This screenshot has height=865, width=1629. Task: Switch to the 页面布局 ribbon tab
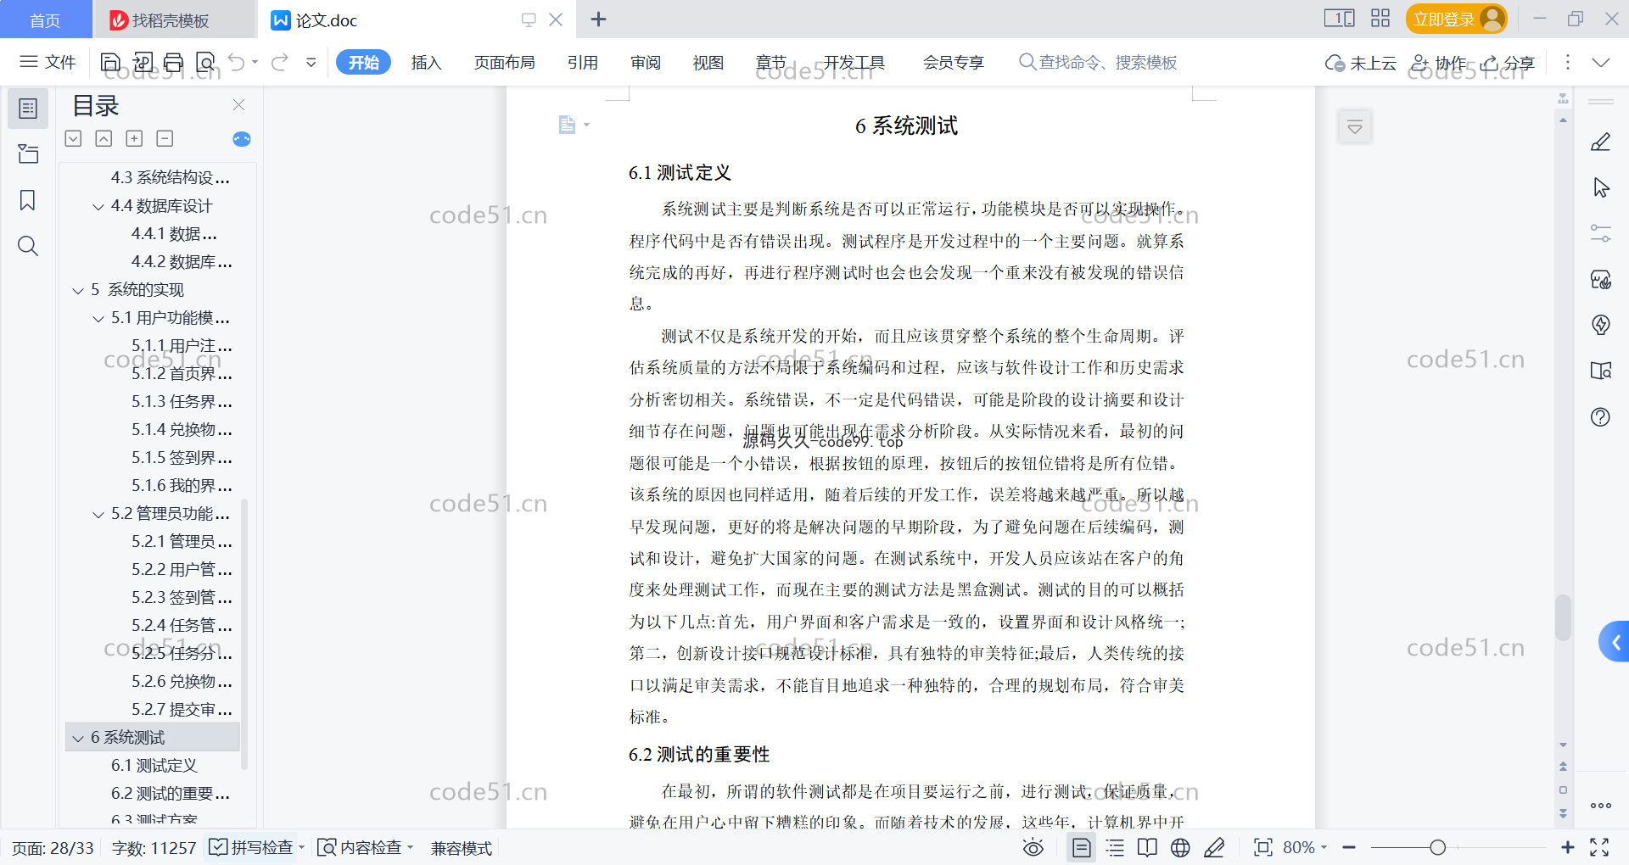(x=504, y=62)
